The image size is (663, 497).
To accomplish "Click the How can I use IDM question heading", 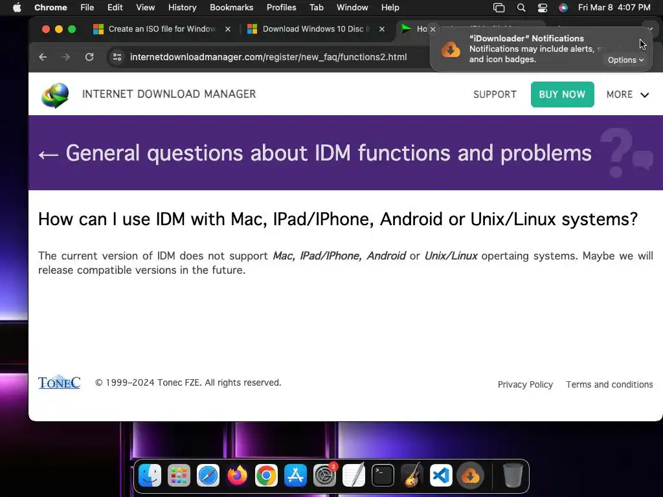I will [338, 219].
